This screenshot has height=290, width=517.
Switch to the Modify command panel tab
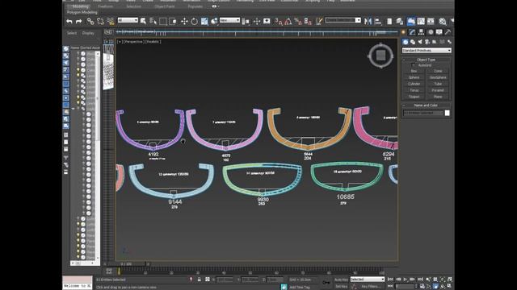click(x=413, y=32)
